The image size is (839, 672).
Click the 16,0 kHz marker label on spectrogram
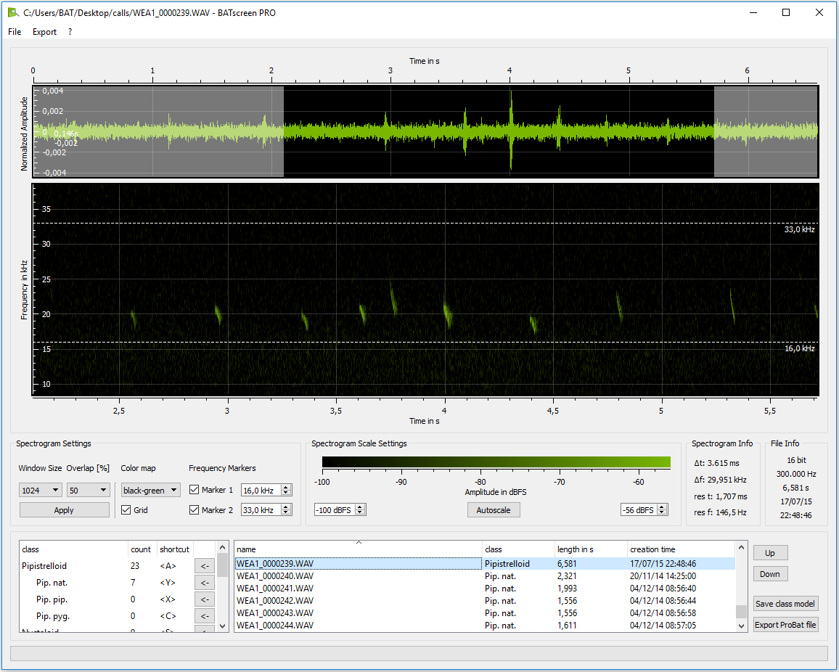click(x=799, y=348)
